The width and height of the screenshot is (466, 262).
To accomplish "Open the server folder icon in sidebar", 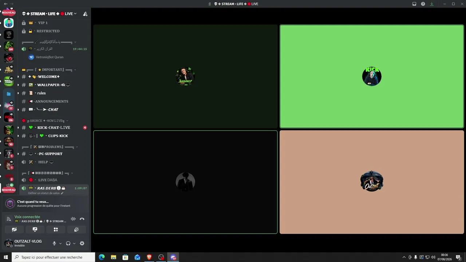I will 9,94.
